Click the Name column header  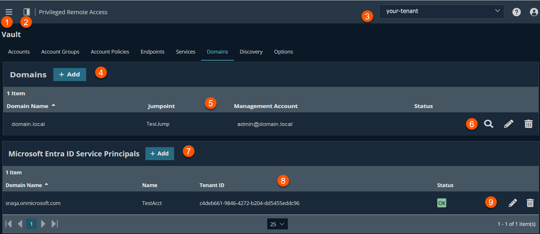click(x=150, y=185)
